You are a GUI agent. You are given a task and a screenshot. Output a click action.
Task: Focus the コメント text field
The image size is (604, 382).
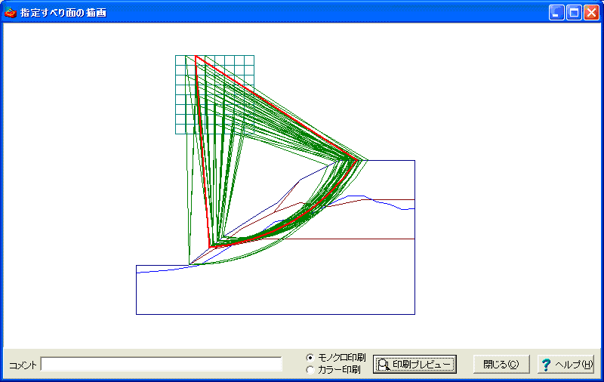pyautogui.click(x=162, y=365)
